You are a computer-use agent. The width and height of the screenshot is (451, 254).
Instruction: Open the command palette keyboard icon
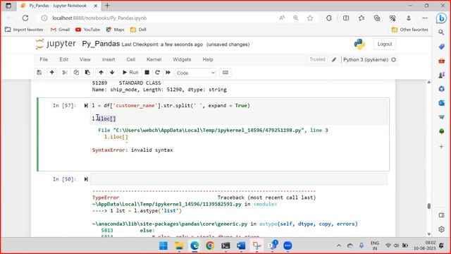[225, 73]
